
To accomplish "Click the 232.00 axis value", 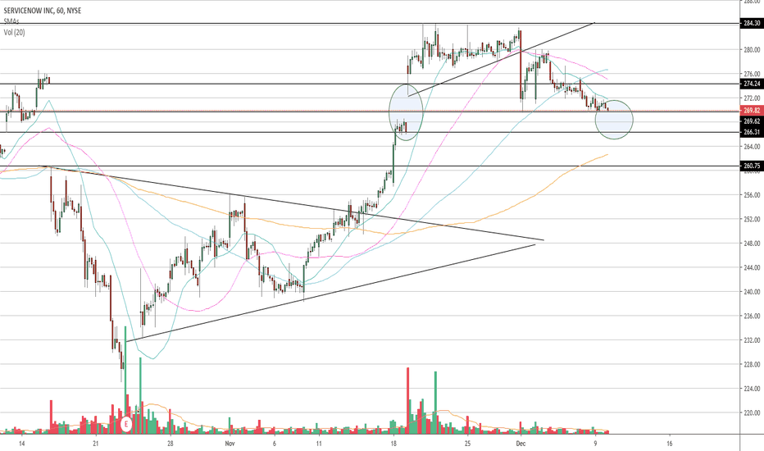I will coord(752,340).
